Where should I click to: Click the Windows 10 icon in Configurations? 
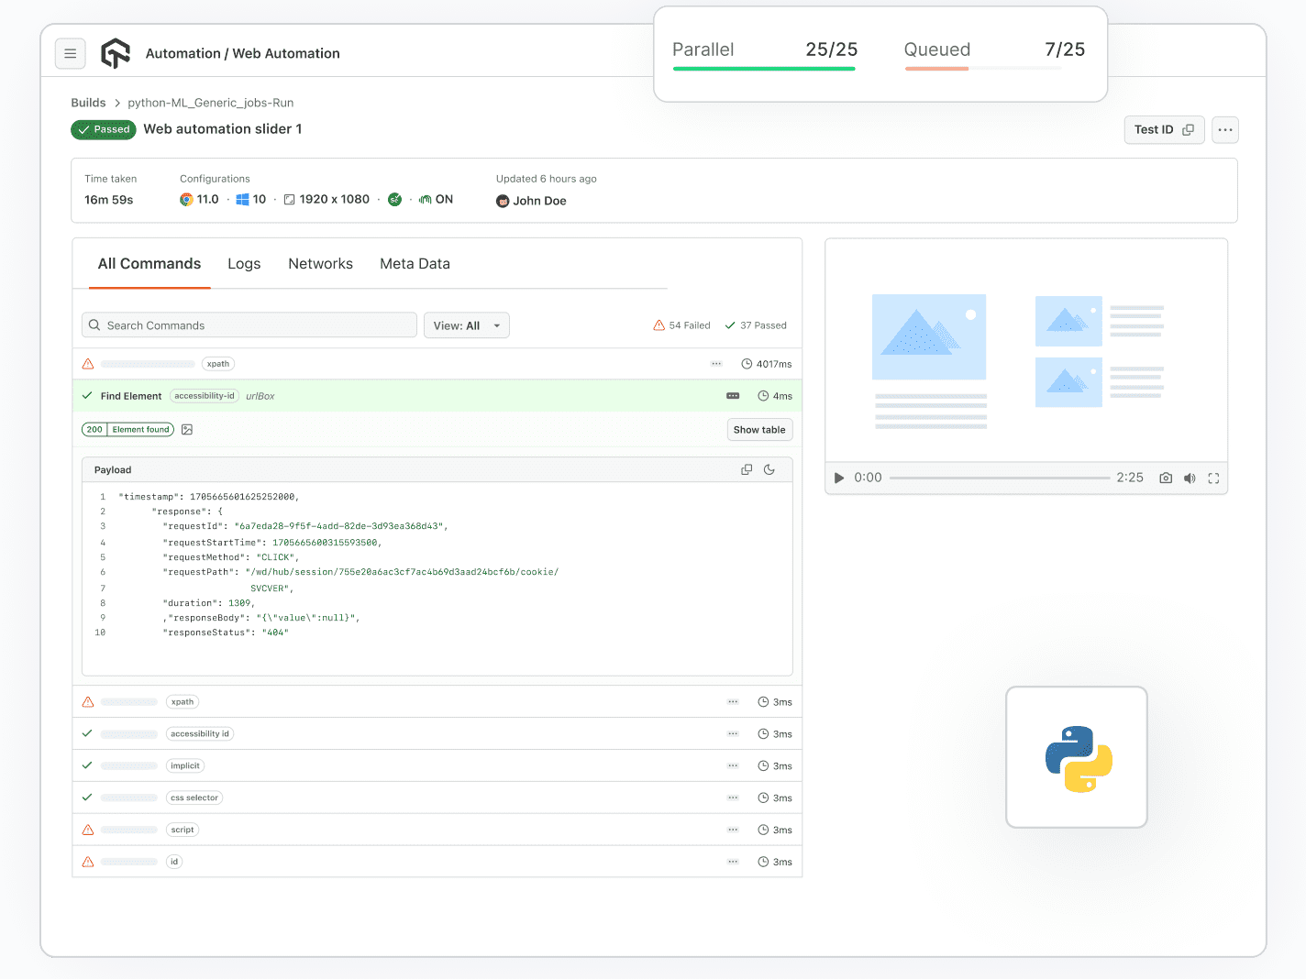coord(243,199)
